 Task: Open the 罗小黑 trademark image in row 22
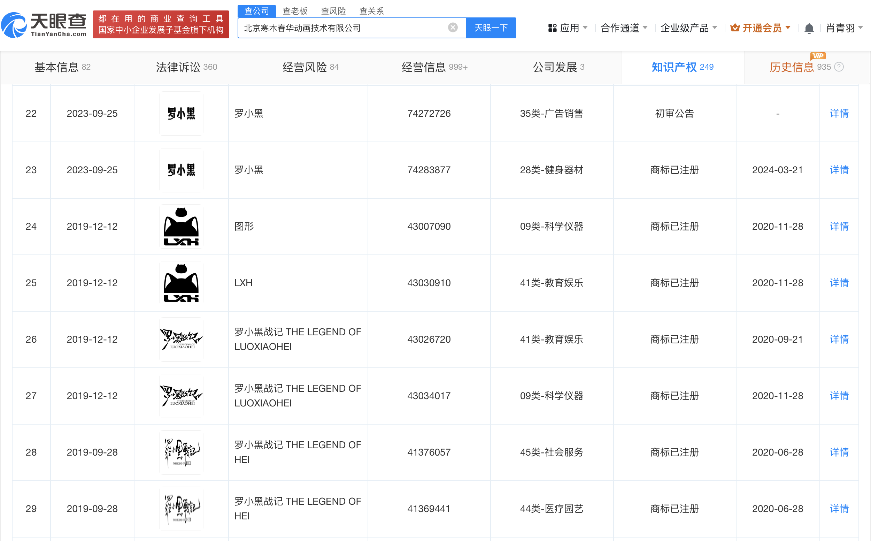[x=181, y=113]
